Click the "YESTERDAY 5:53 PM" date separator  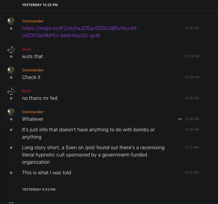click(39, 189)
